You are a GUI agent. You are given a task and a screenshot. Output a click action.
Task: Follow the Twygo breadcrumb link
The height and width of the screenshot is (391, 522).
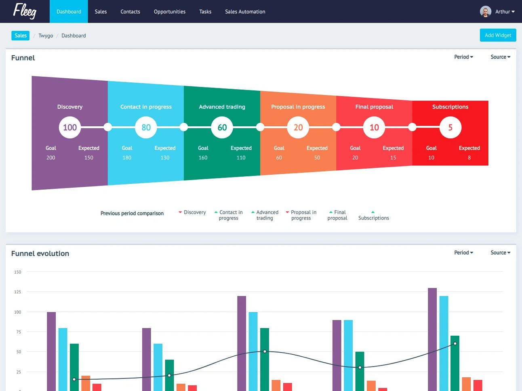46,36
